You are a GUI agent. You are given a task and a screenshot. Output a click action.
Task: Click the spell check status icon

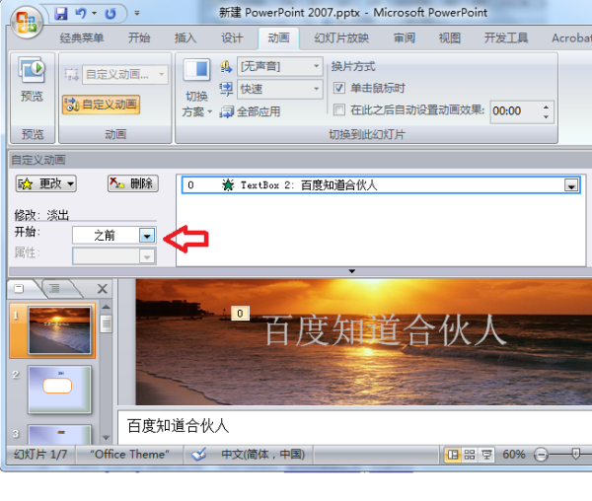(199, 455)
